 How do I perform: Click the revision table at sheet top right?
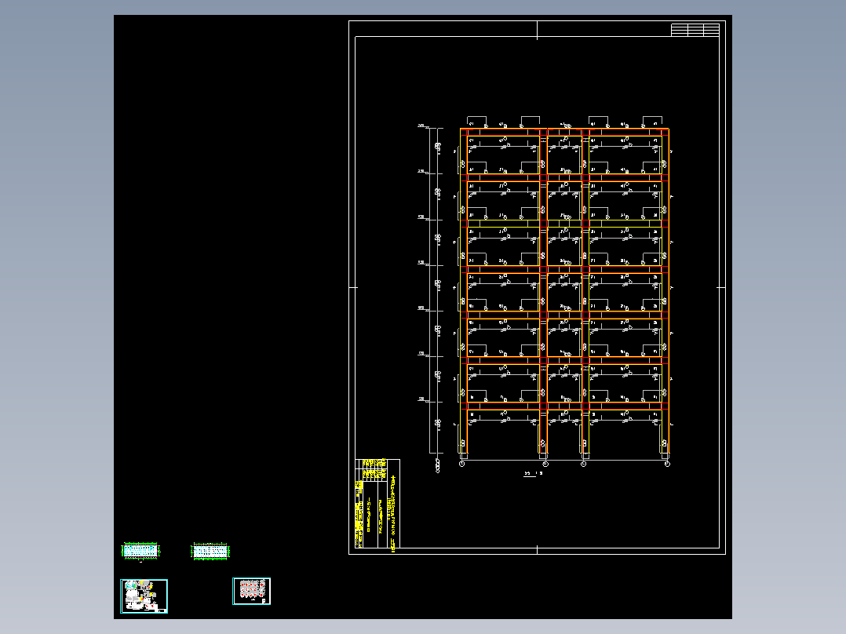(695, 30)
